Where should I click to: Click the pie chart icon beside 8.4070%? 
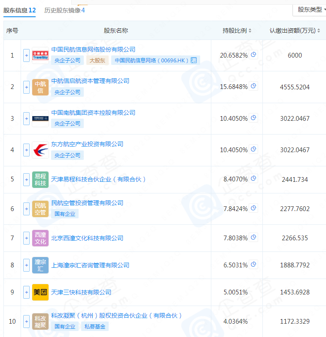coord(253,179)
